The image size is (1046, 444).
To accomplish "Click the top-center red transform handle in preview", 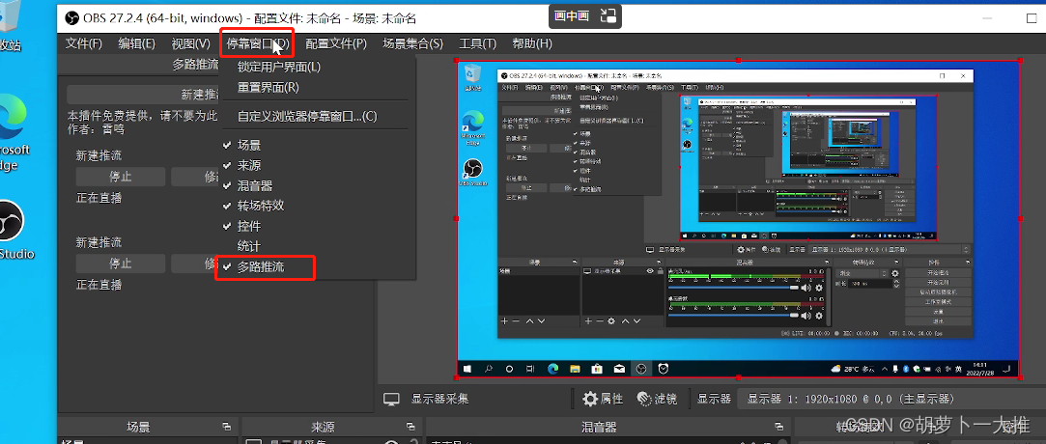I will [x=738, y=60].
